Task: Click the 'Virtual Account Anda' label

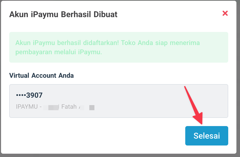Action: pyautogui.click(x=41, y=75)
